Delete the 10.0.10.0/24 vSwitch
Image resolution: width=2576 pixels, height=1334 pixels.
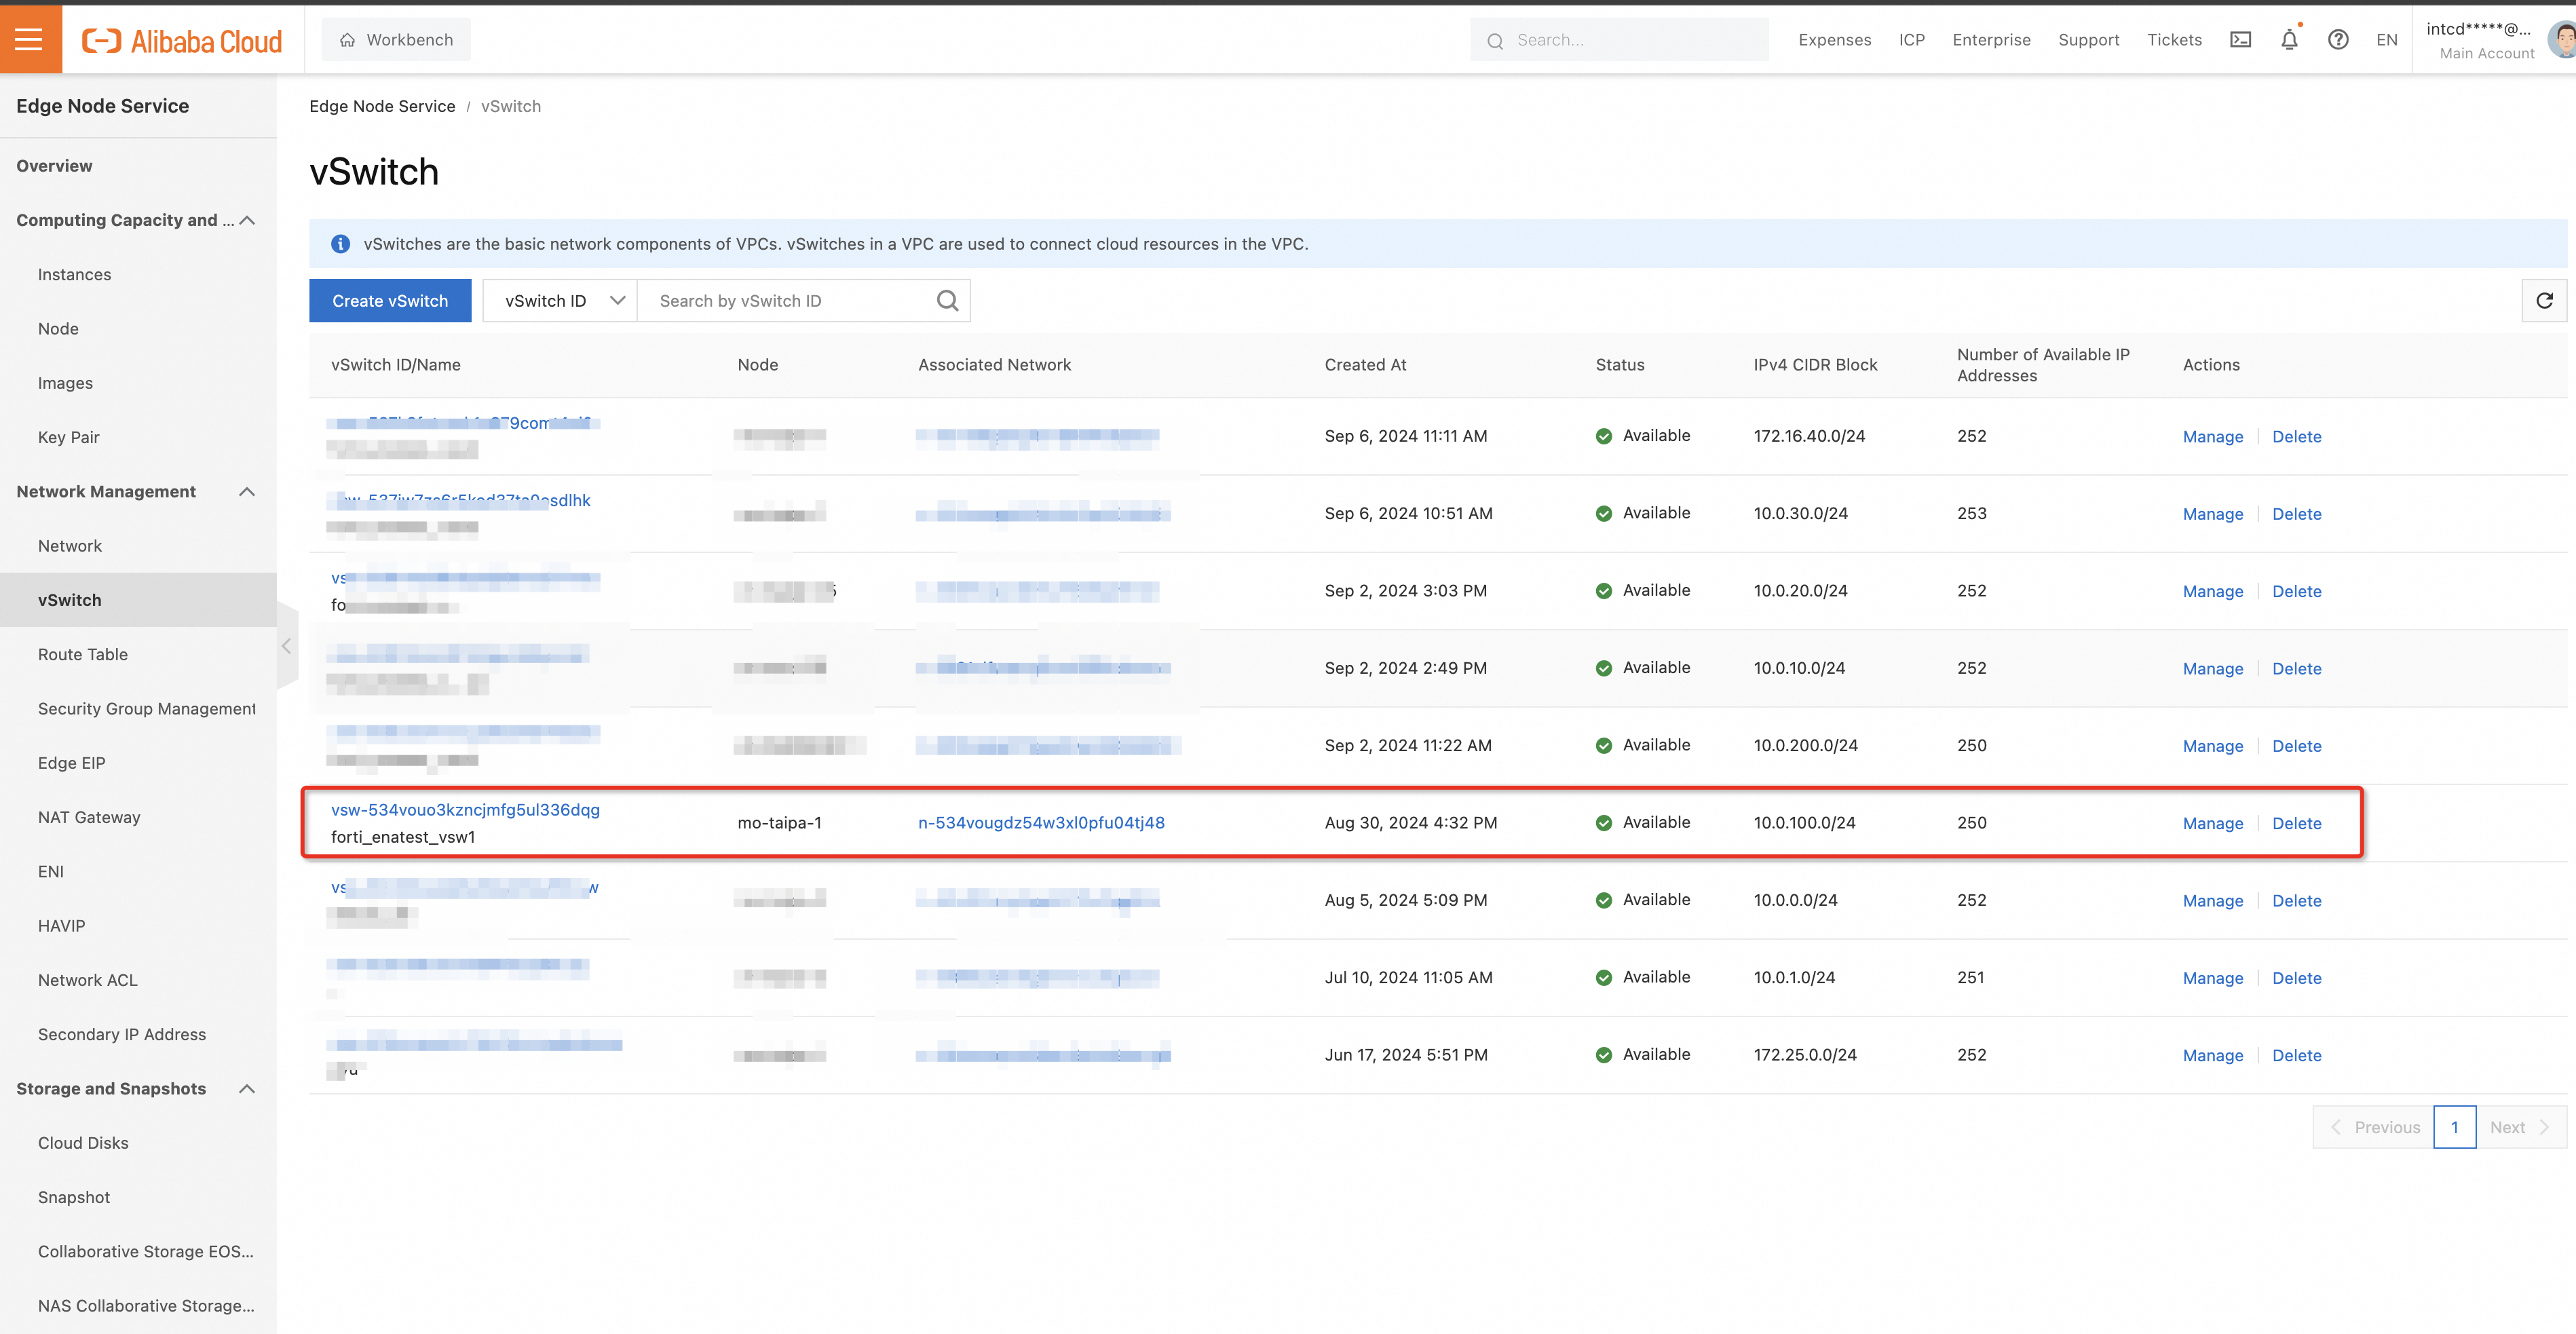[x=2296, y=669]
